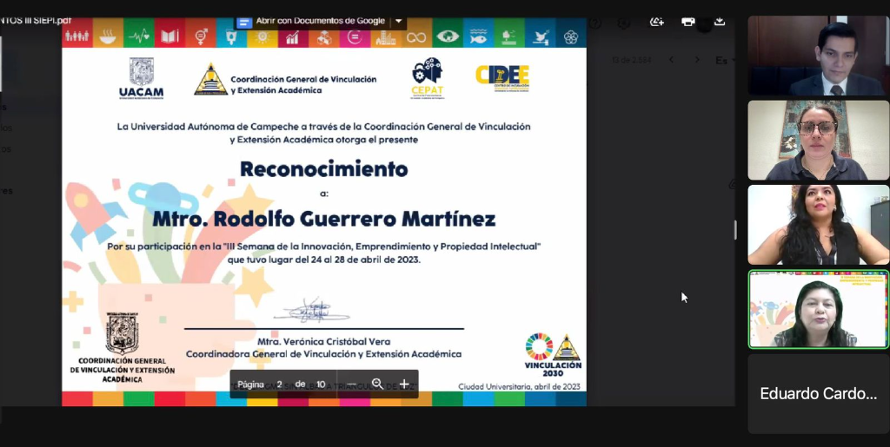The height and width of the screenshot is (447, 890).
Task: Select the 'Eduardo Cardo...' participant tile
Action: pyautogui.click(x=818, y=394)
